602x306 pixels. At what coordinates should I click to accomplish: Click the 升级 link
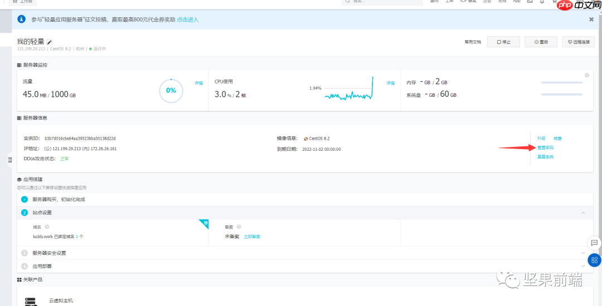[x=541, y=138]
